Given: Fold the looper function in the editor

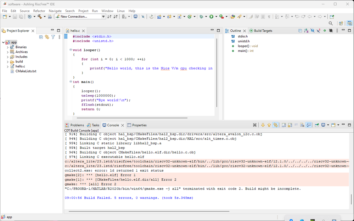Looking at the screenshot, I should pyautogui.click(x=71, y=50).
